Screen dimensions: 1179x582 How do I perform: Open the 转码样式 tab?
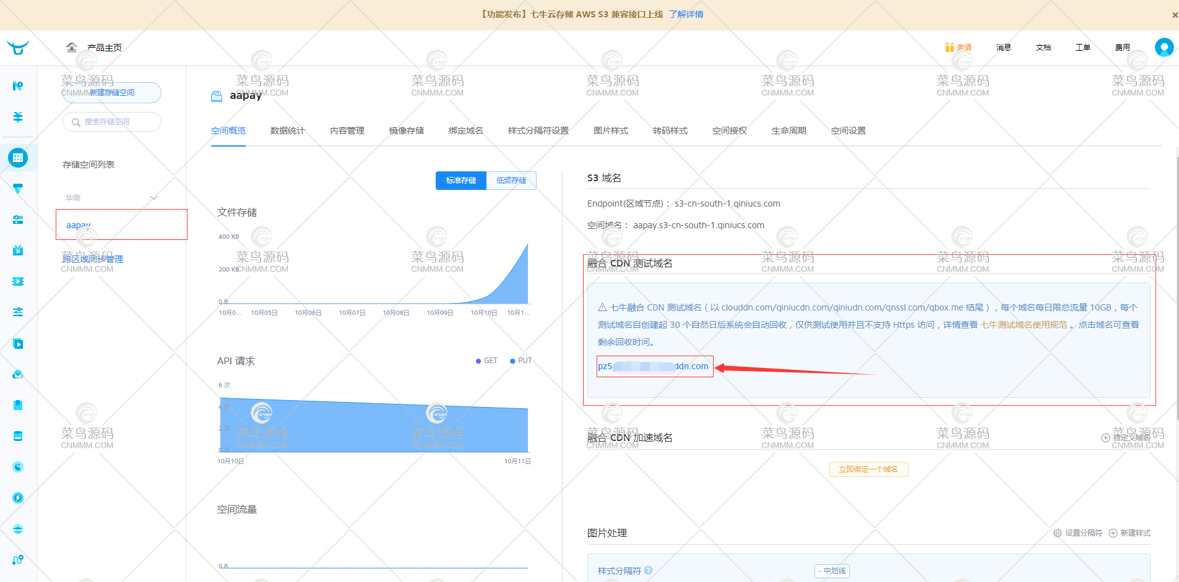[x=670, y=131]
